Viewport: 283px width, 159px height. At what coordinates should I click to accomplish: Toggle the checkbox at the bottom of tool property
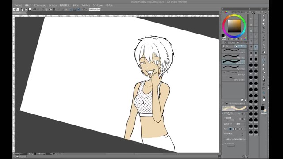225,144
